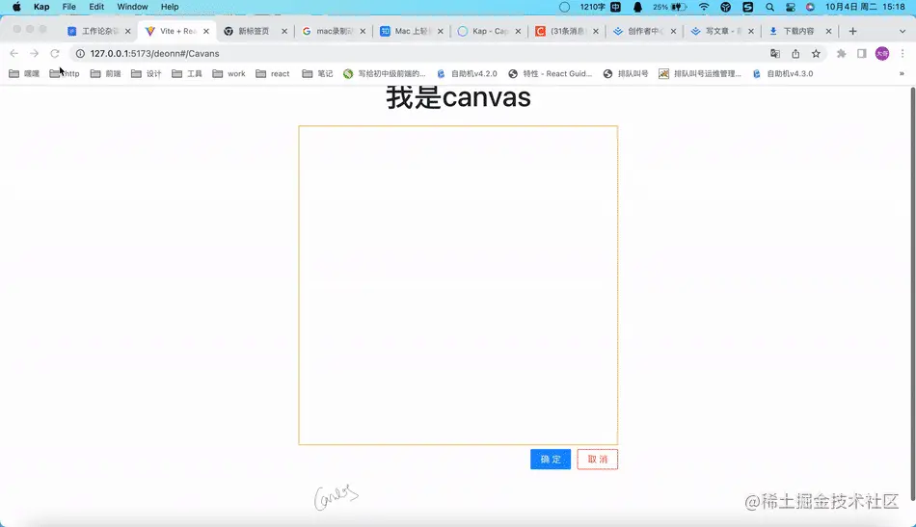Click the Spotlight search magnifier icon
The width and height of the screenshot is (916, 527).
(x=770, y=7)
